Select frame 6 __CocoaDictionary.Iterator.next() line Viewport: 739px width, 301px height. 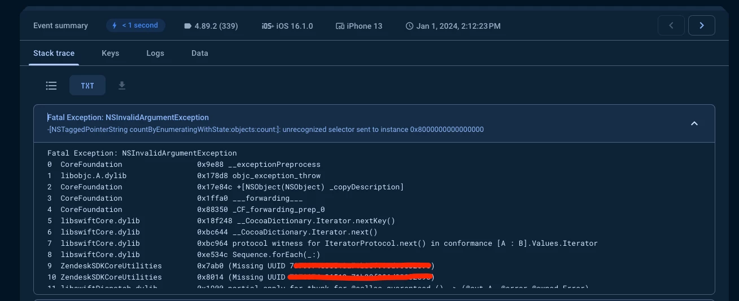(212, 232)
